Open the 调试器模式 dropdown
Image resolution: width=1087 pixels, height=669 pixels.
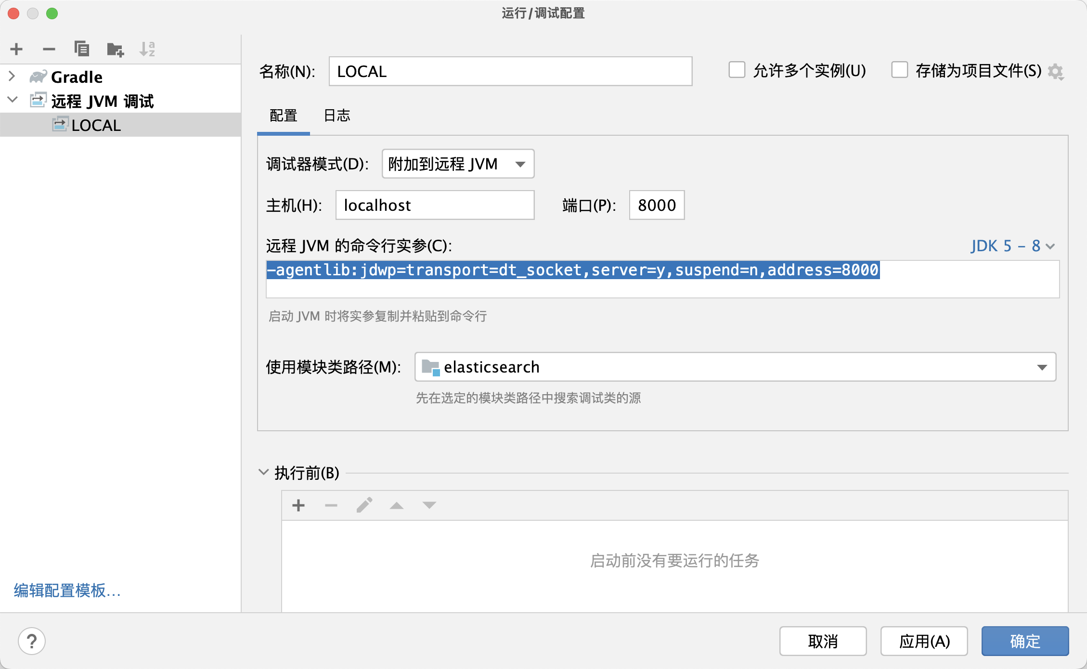[x=457, y=164]
